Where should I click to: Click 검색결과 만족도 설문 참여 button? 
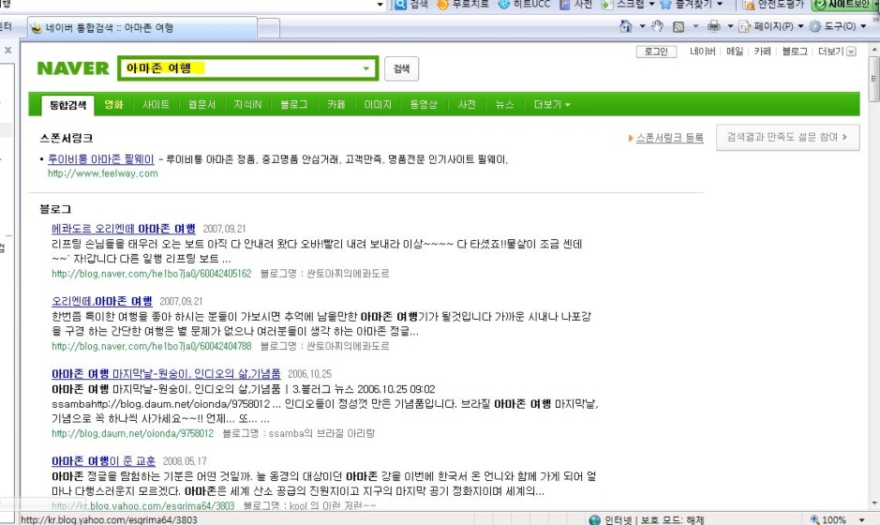pos(787,137)
